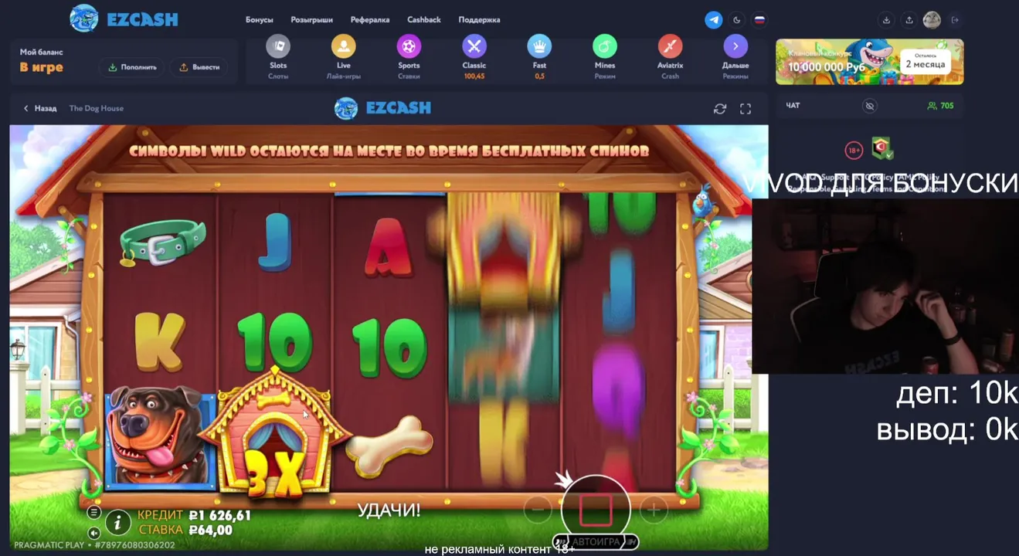
Task: Click В игре balance status
Action: pos(41,67)
